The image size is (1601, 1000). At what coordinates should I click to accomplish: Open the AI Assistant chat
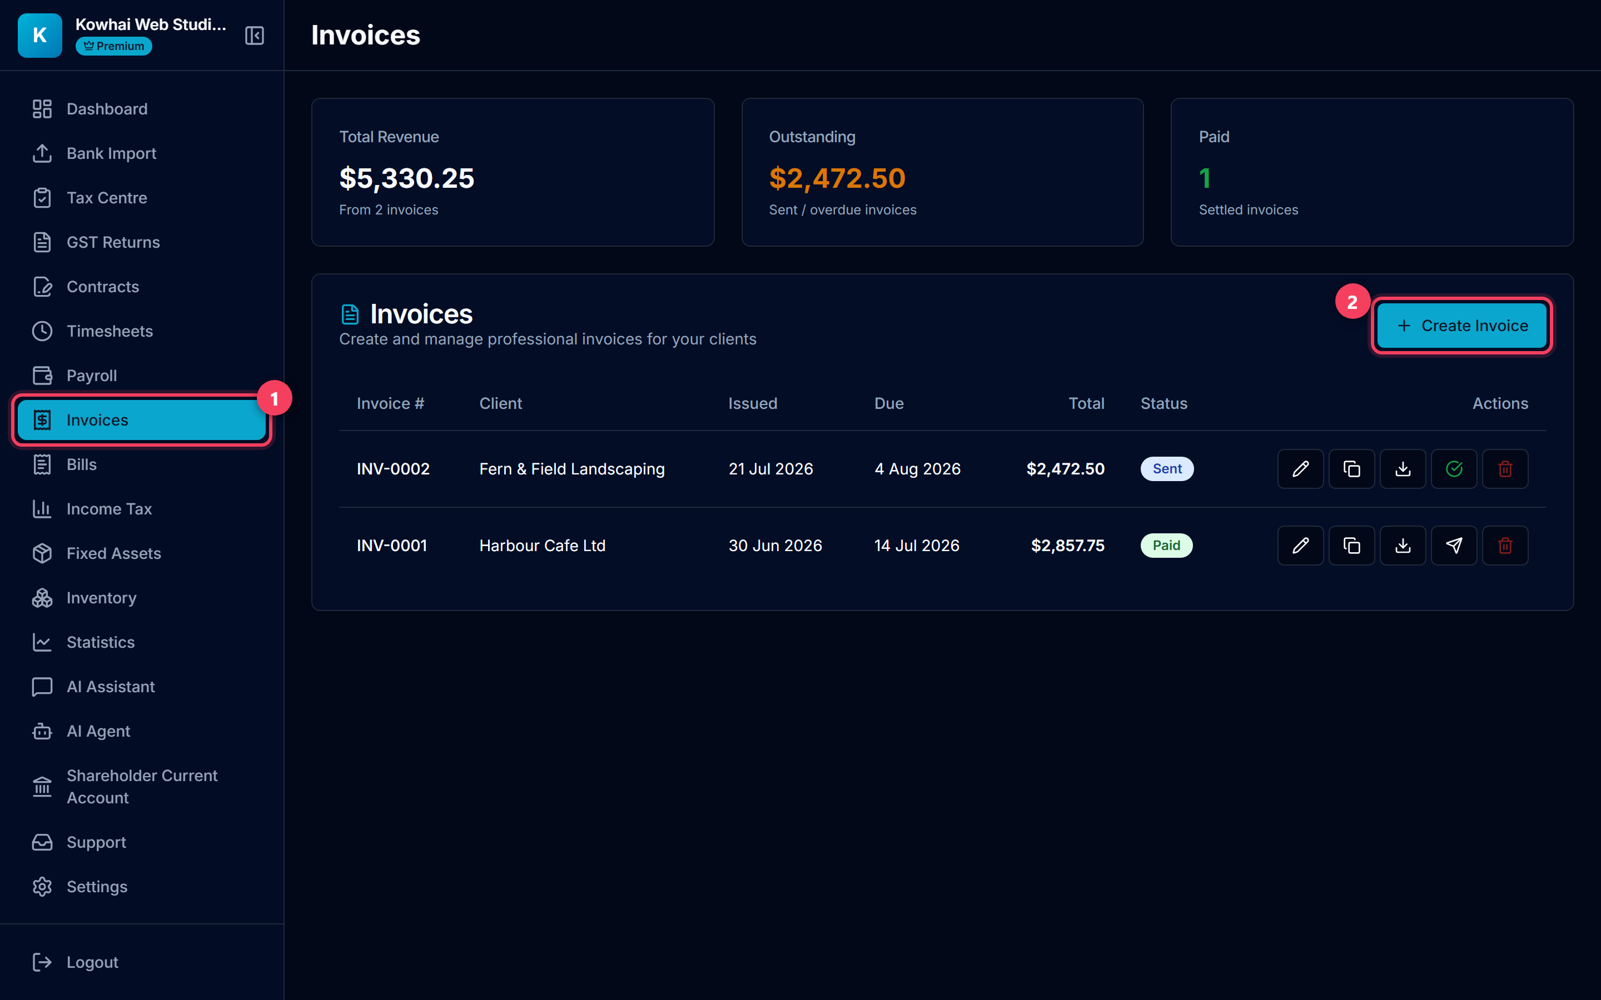click(x=142, y=687)
